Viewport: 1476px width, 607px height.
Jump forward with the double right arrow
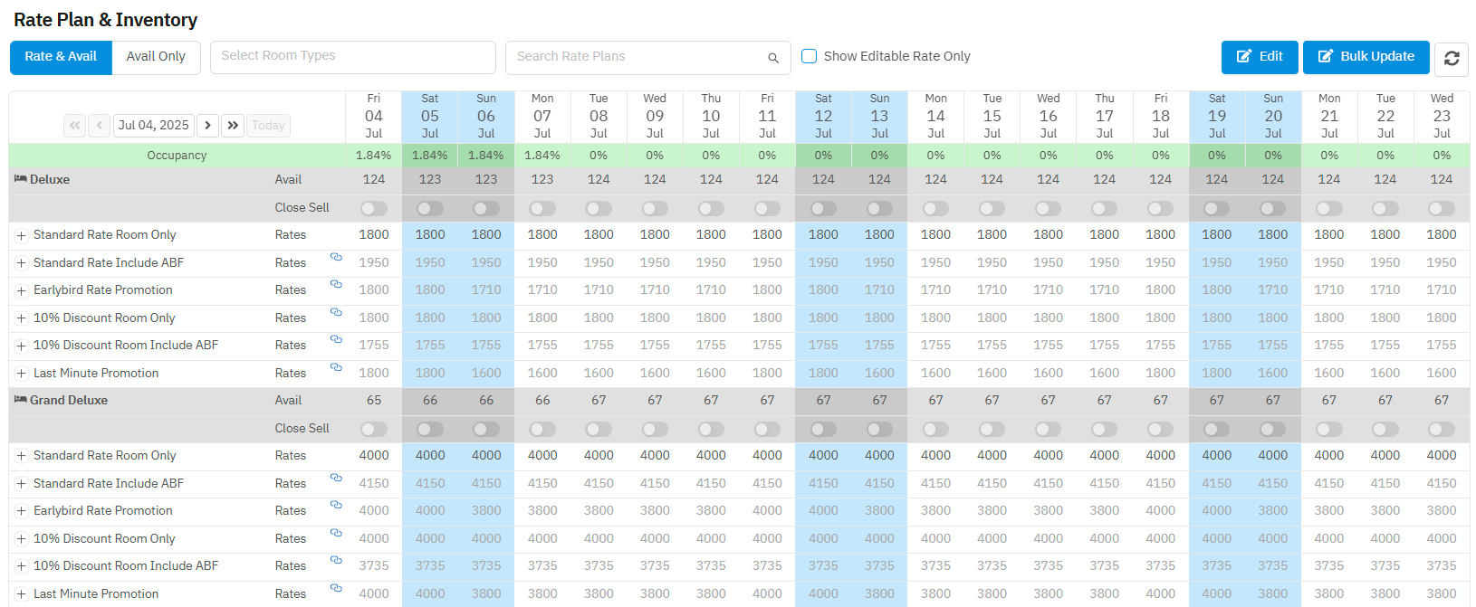[233, 126]
